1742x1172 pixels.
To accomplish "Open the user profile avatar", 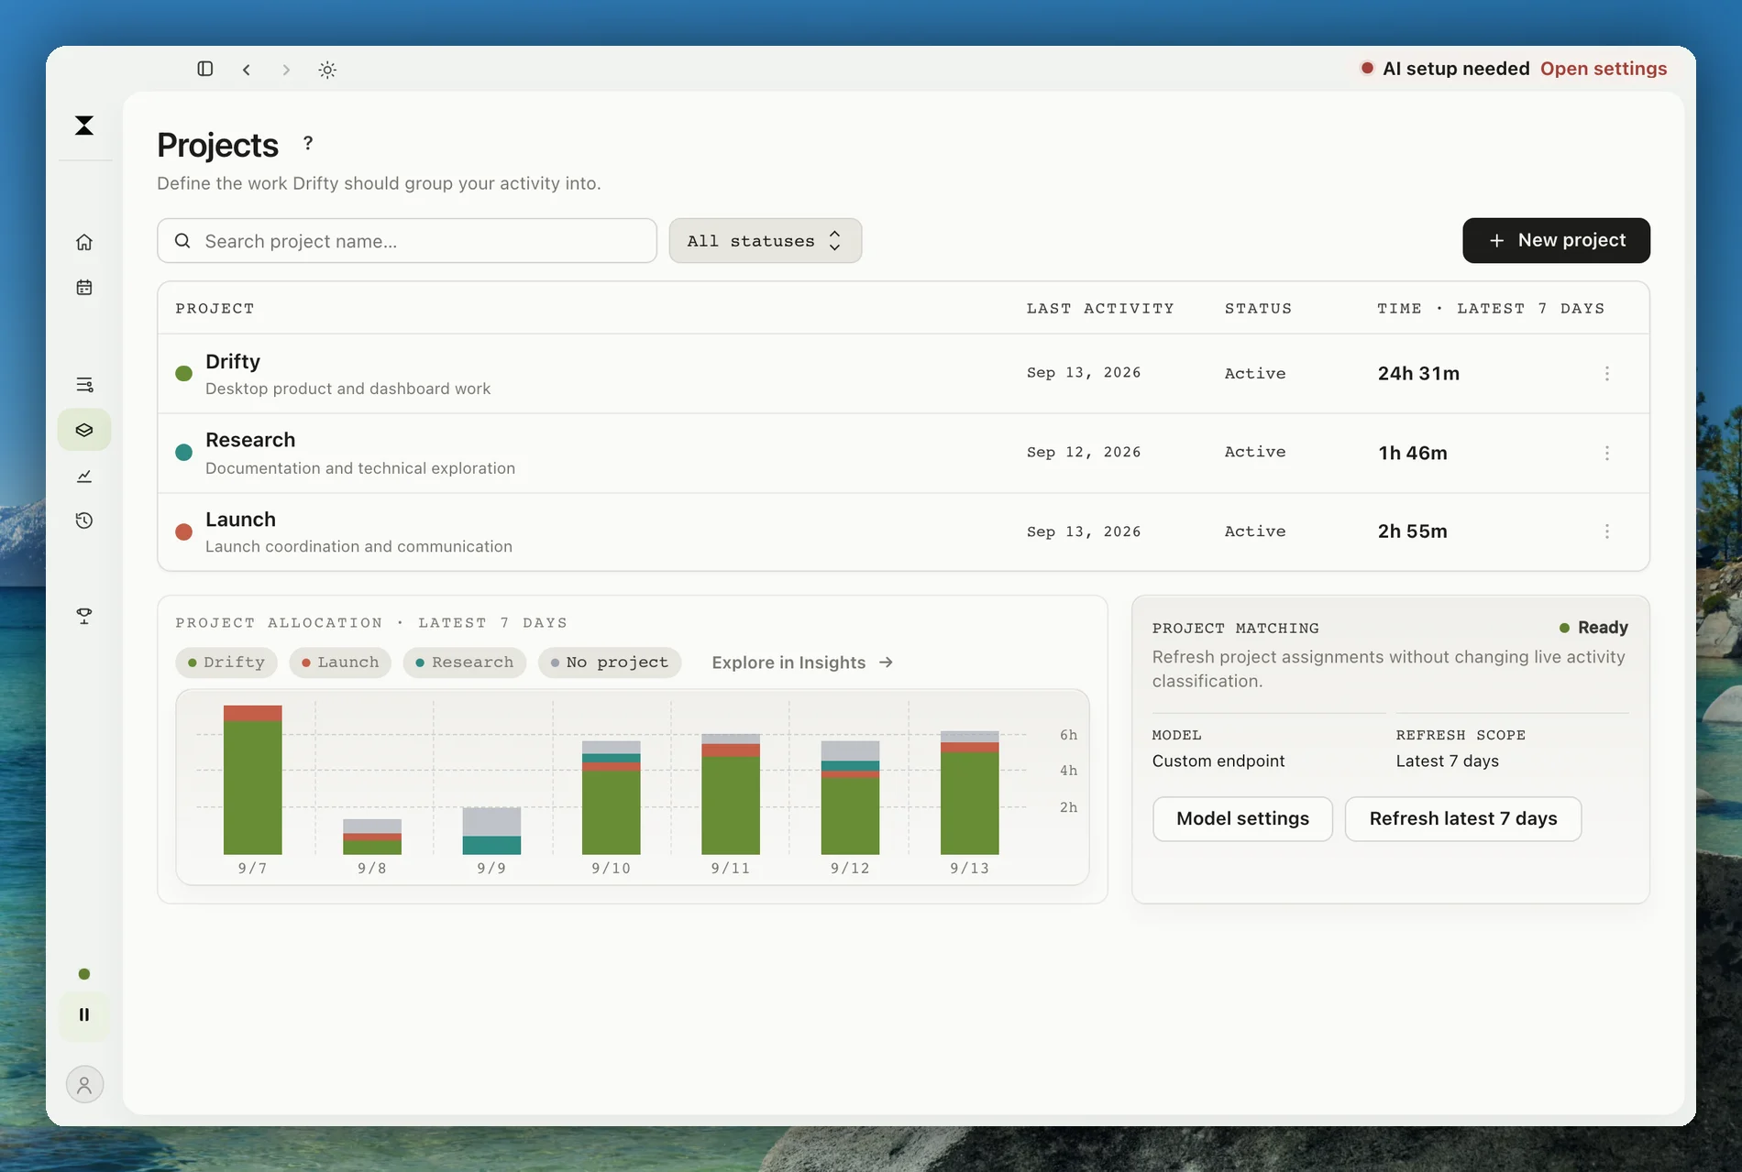I will (84, 1085).
